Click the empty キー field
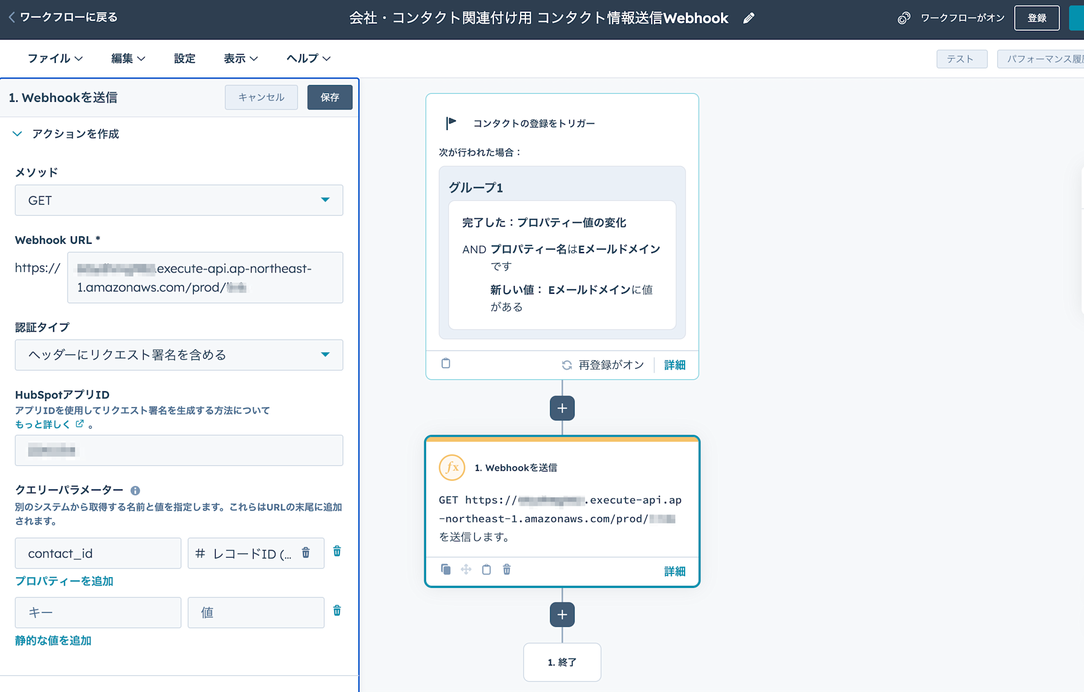The height and width of the screenshot is (692, 1084). pyautogui.click(x=98, y=613)
